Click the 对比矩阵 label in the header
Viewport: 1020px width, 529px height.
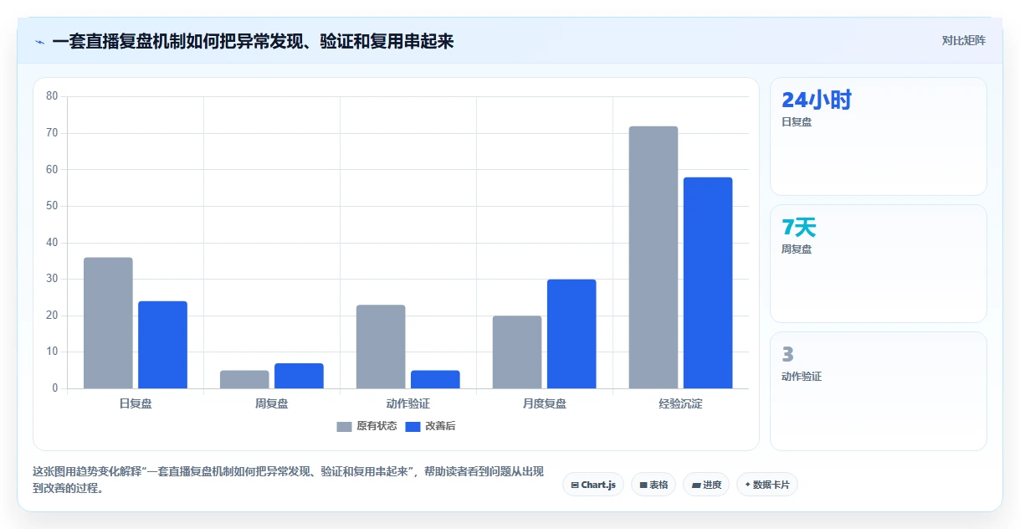pyautogui.click(x=964, y=40)
